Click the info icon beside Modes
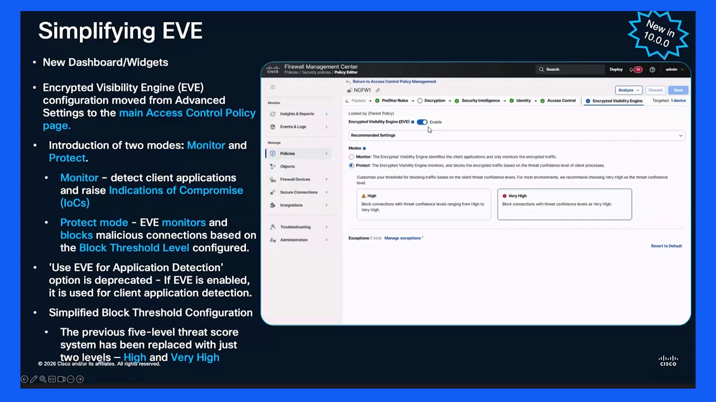The height and width of the screenshot is (402, 716). [364, 148]
